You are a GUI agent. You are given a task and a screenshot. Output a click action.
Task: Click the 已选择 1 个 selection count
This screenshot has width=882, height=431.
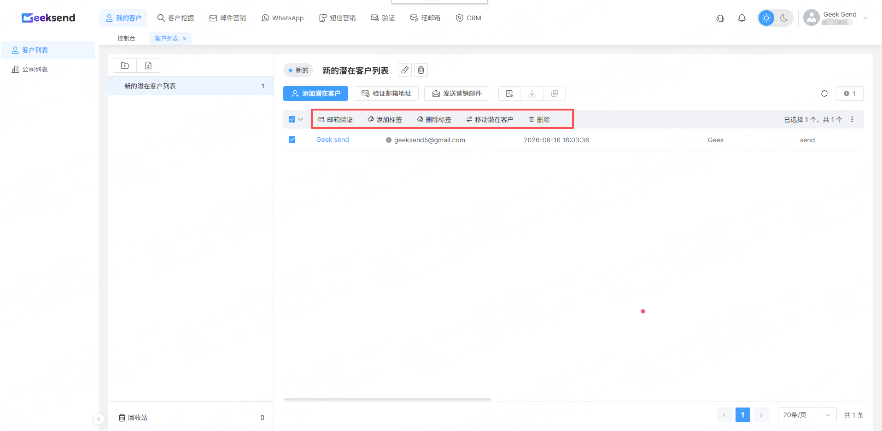coord(800,119)
